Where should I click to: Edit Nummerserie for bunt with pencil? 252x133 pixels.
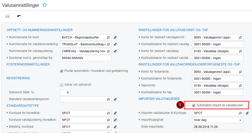pos(115,37)
